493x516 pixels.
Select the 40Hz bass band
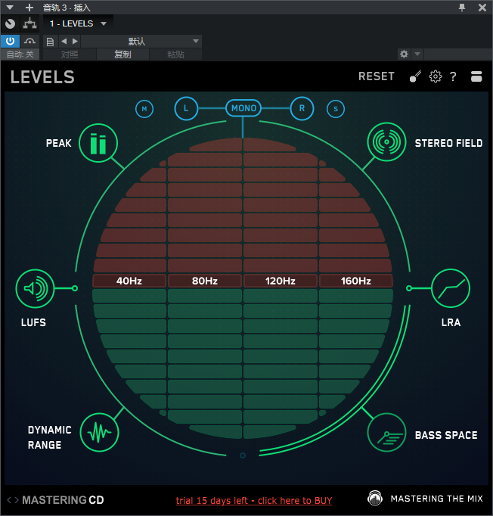129,281
